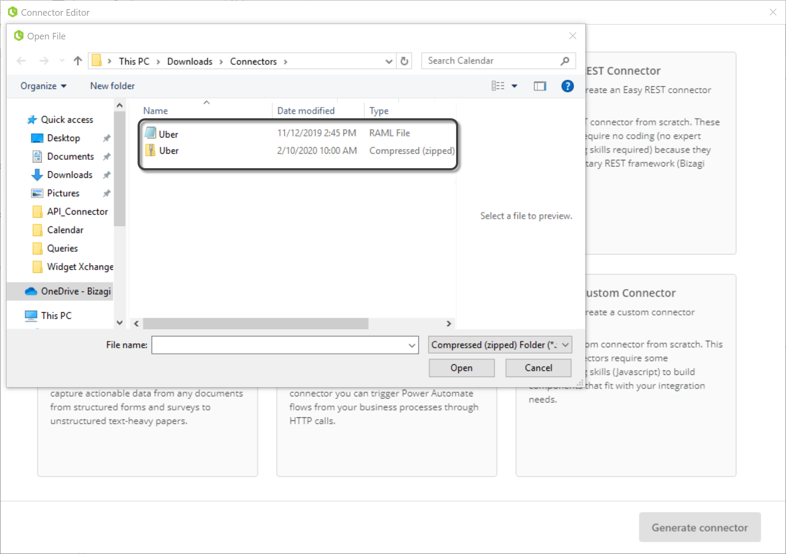Open the view options dropdown arrow

pyautogui.click(x=514, y=86)
